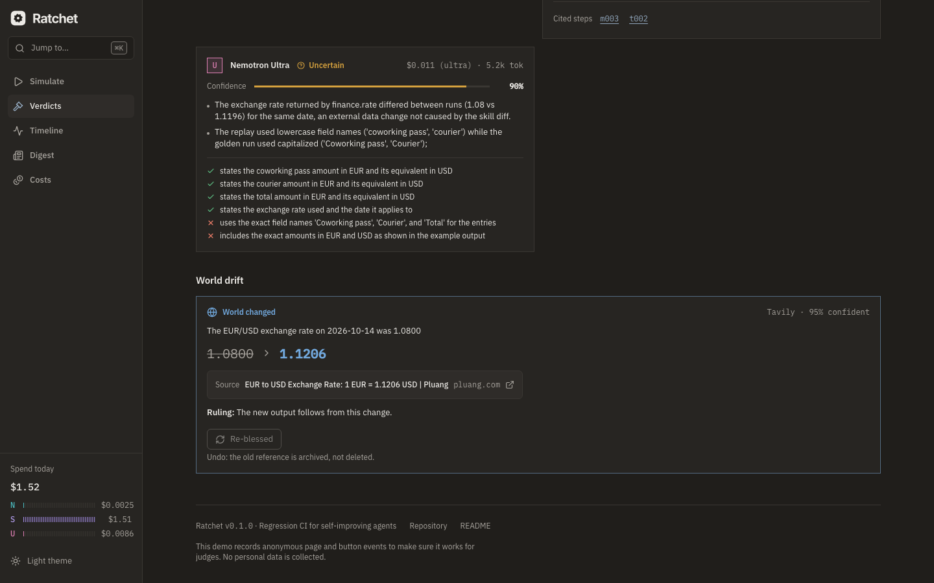Click the refresh icon in Re-blessed button
Image resolution: width=934 pixels, height=583 pixels.
coord(221,439)
